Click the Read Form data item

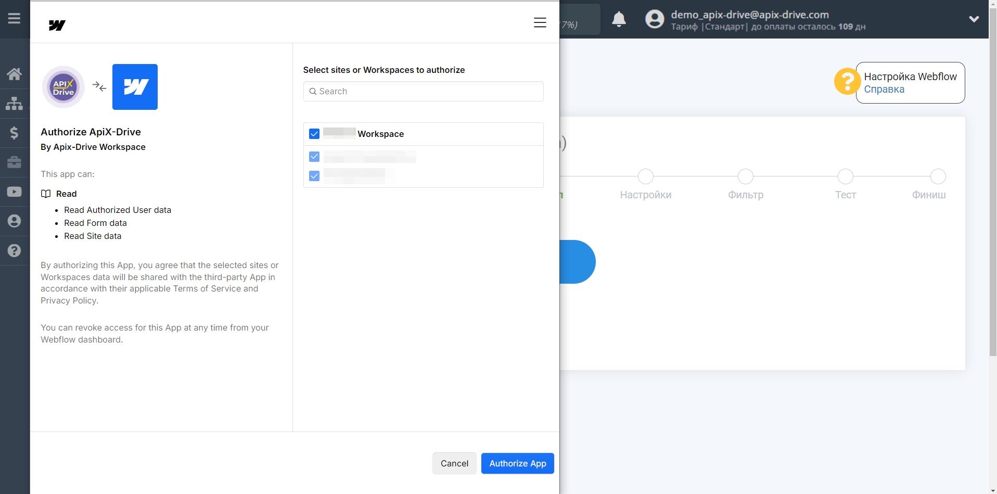(95, 223)
